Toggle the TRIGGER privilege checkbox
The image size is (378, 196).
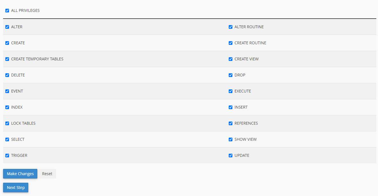click(x=7, y=156)
